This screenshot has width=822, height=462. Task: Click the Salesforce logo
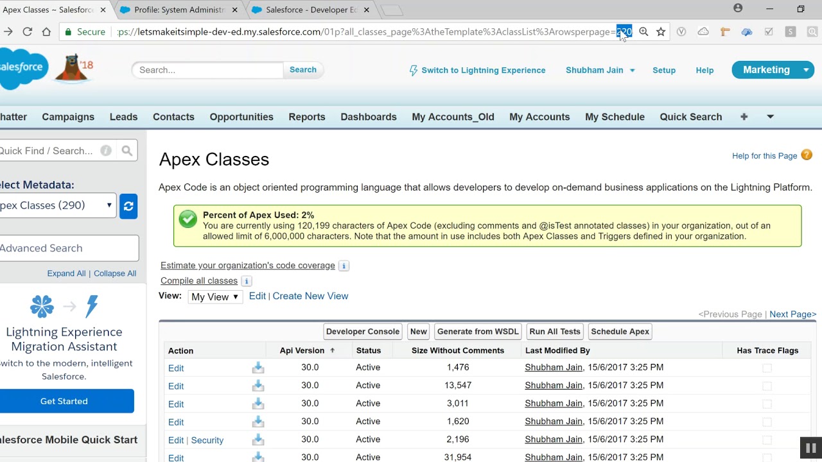coord(22,68)
